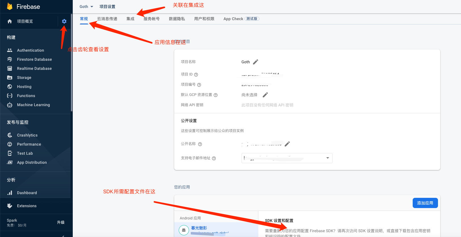461x237 pixels.
Task: Open App Distribution in the sidebar
Action: coord(32,162)
